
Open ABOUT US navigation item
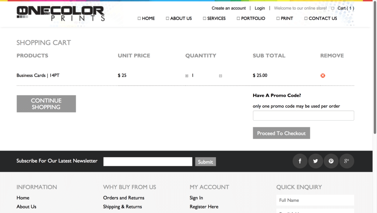(179, 18)
